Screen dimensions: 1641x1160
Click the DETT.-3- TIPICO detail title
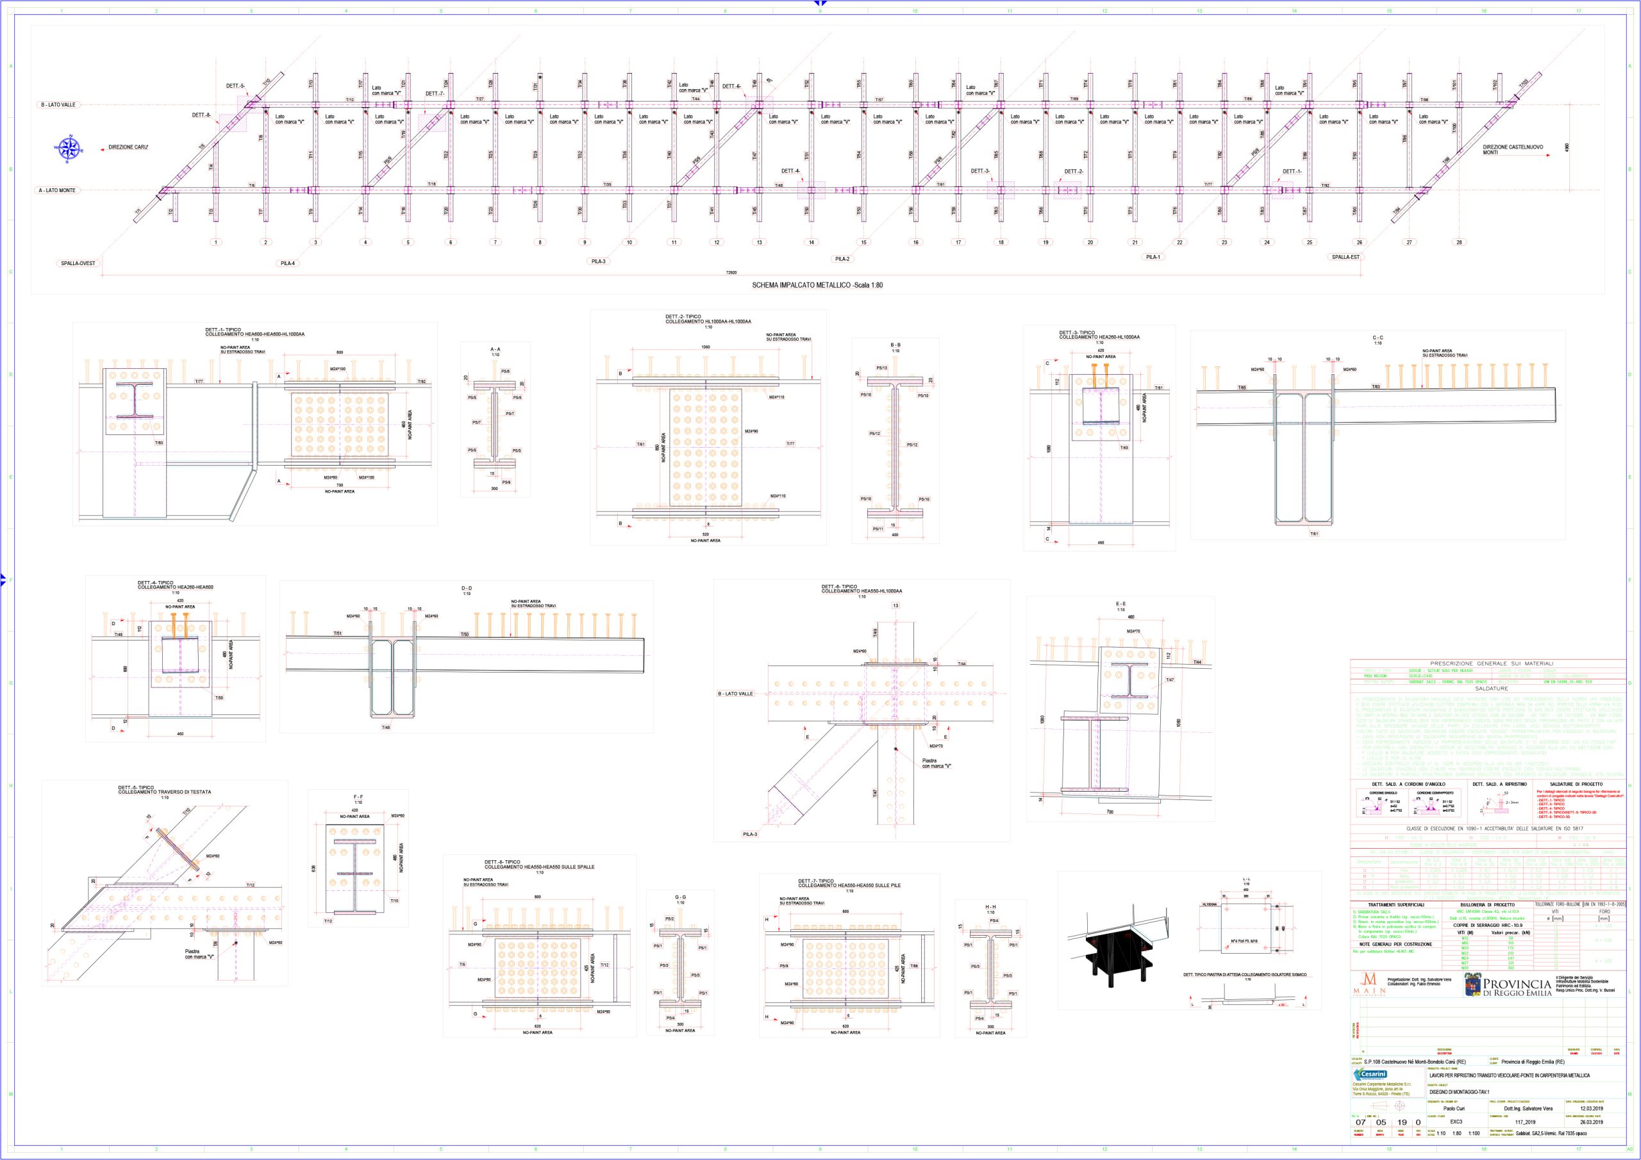pyautogui.click(x=1099, y=334)
